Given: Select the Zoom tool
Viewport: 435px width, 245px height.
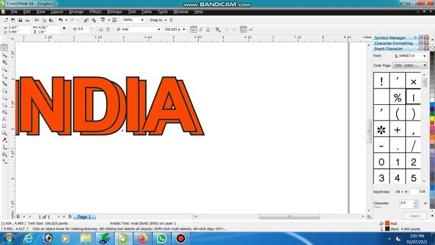Looking at the screenshot, I should pyautogui.click(x=4, y=69).
